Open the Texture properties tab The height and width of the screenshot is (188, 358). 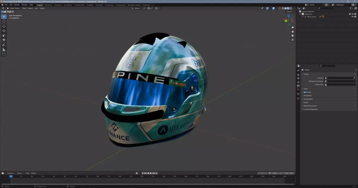tap(298, 98)
